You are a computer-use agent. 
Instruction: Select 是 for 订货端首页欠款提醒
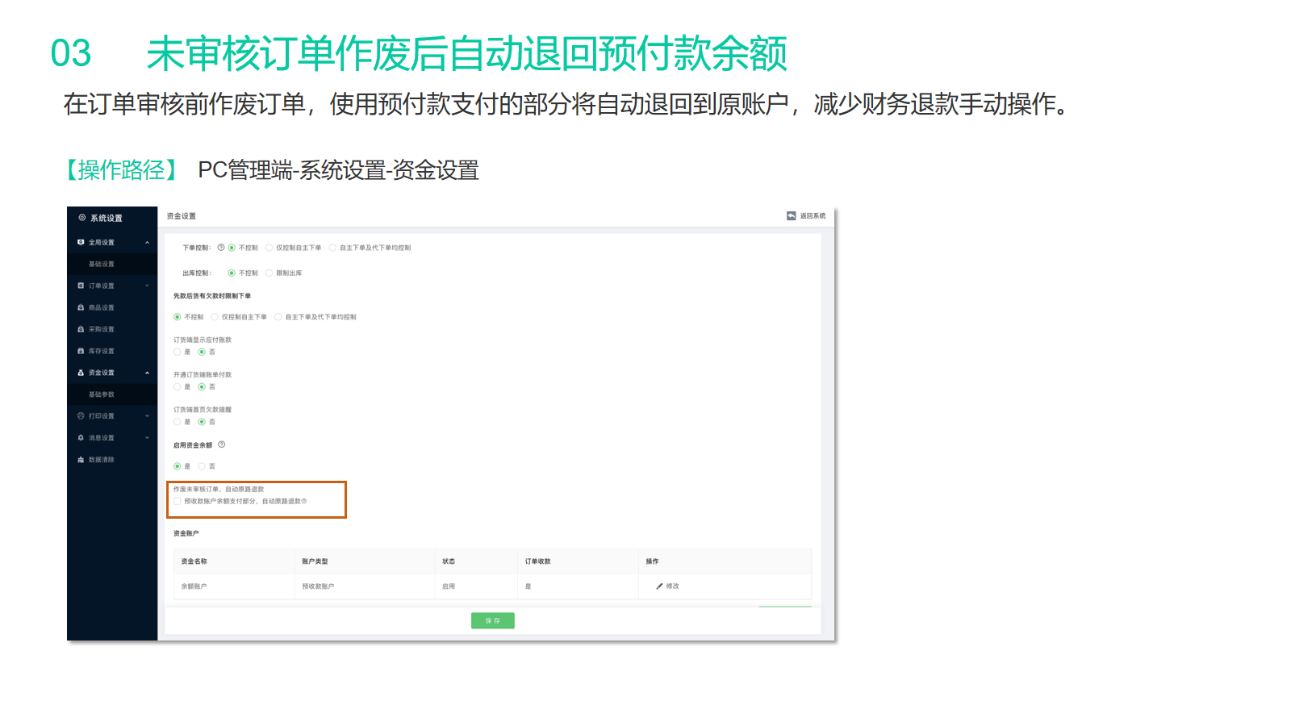(178, 422)
